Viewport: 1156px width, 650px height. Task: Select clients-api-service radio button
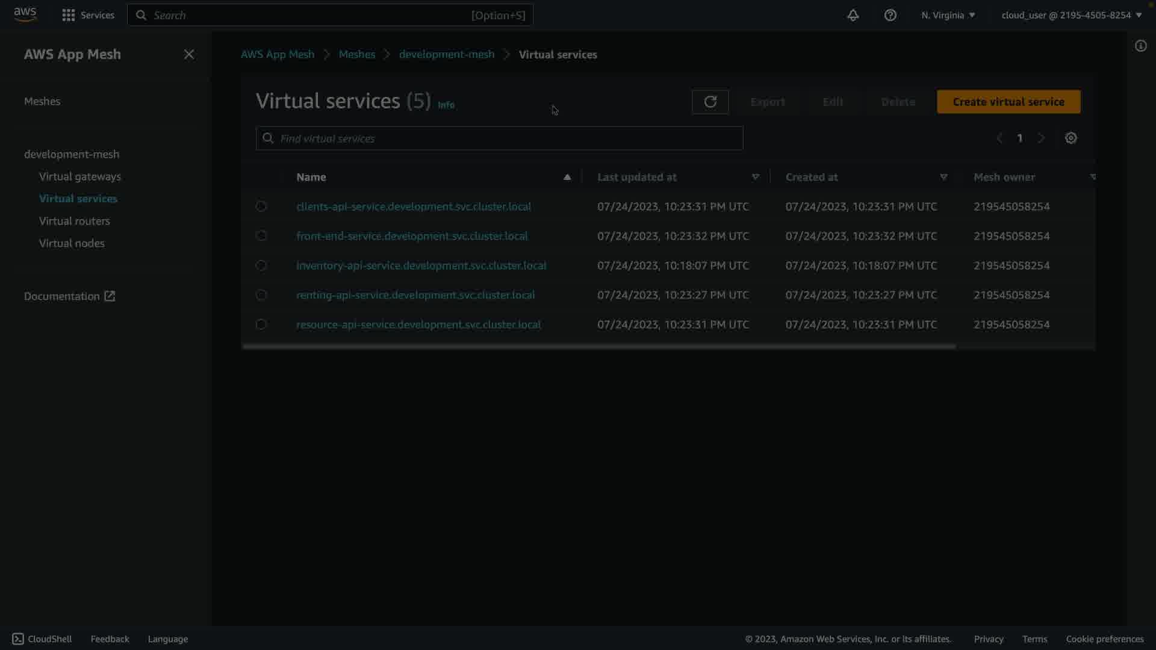261,206
